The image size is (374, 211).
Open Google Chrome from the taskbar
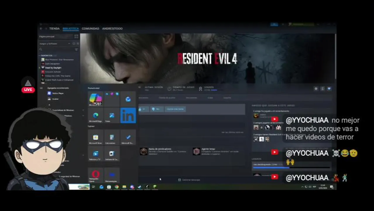(x=116, y=187)
